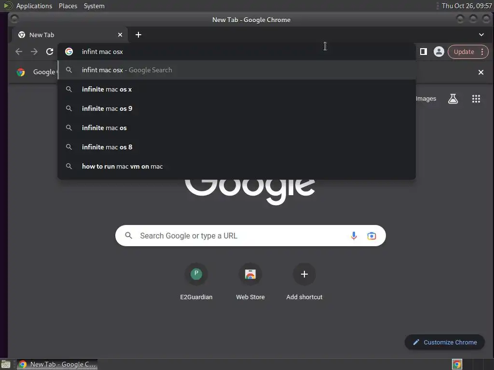Click the magnifier icon in the search box
This screenshot has height=370, width=494.
coord(128,235)
